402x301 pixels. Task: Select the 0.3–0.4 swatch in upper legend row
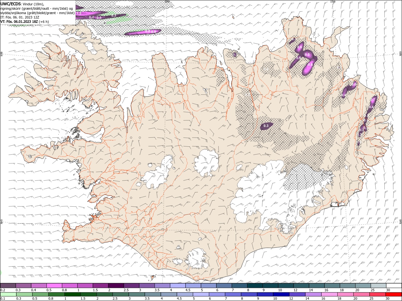click(x=23, y=285)
